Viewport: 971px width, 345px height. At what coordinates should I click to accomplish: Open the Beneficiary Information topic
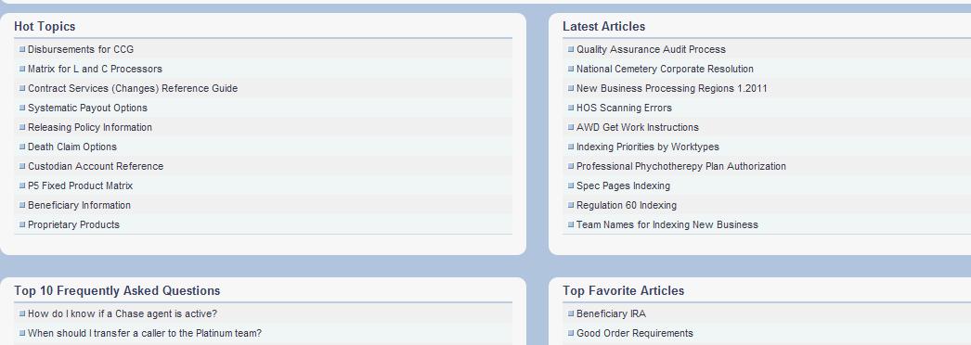79,205
